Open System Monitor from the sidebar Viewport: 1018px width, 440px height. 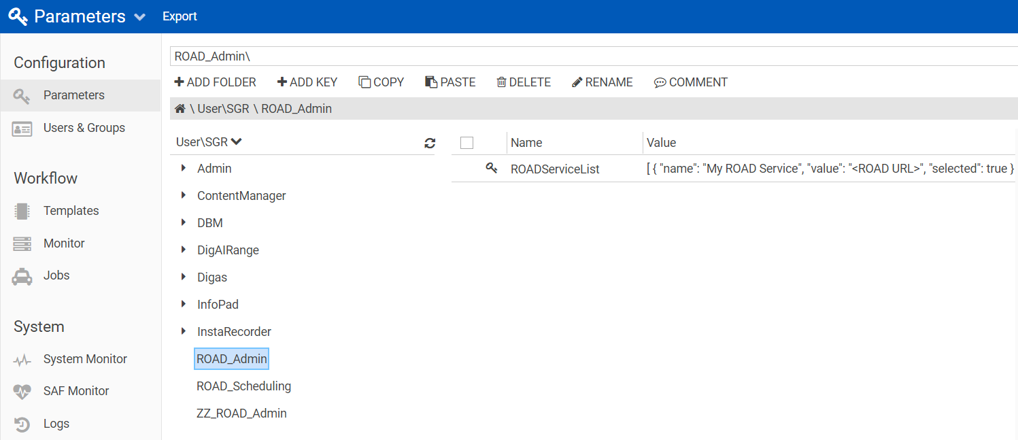click(85, 359)
